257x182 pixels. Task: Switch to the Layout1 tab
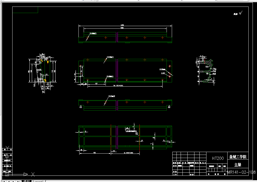[x=39, y=181]
